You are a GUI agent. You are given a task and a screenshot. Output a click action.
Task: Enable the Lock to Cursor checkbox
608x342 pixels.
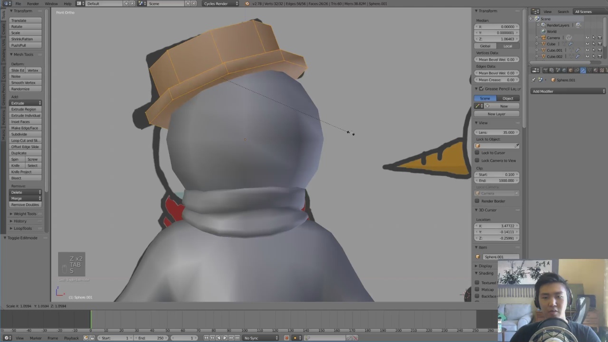tap(477, 152)
